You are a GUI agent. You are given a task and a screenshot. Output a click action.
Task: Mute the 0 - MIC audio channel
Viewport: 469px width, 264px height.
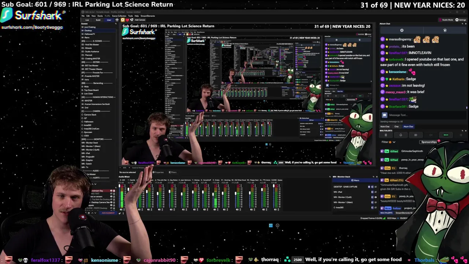[121, 209]
